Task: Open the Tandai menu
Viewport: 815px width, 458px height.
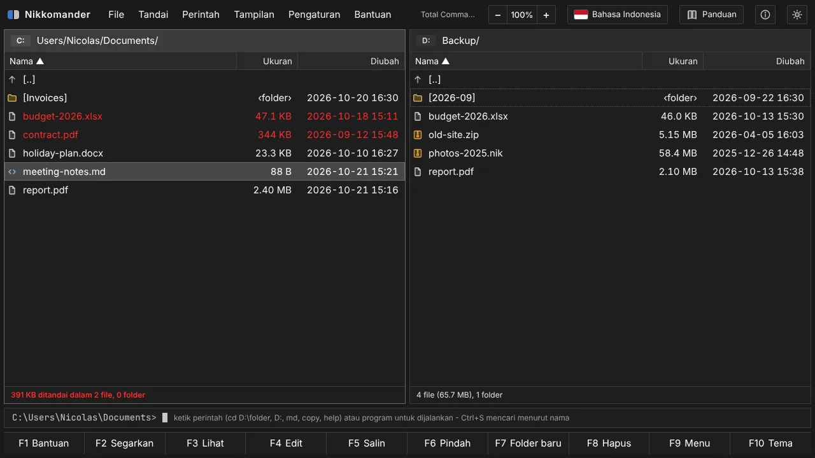Action: coord(153,15)
